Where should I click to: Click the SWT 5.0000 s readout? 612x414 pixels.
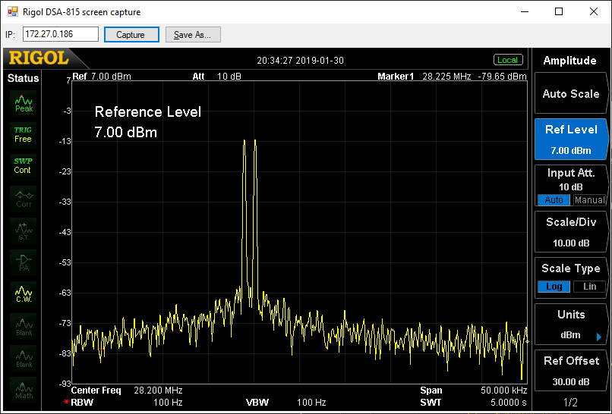coord(474,403)
